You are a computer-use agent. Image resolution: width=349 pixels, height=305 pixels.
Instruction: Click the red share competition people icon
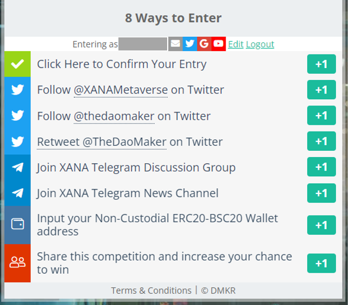point(18,263)
